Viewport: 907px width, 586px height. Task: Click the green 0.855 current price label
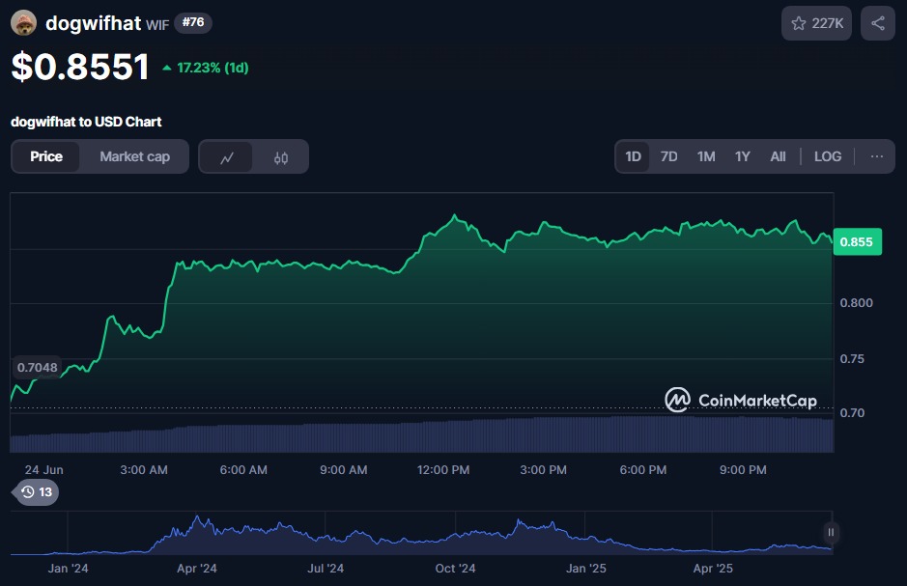tap(857, 242)
